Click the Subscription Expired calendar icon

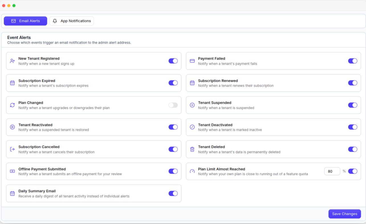pos(12,83)
